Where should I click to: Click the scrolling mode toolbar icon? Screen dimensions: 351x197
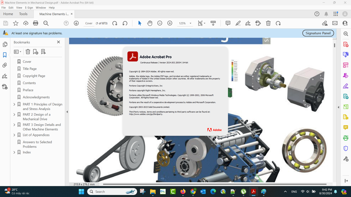pos(213,23)
